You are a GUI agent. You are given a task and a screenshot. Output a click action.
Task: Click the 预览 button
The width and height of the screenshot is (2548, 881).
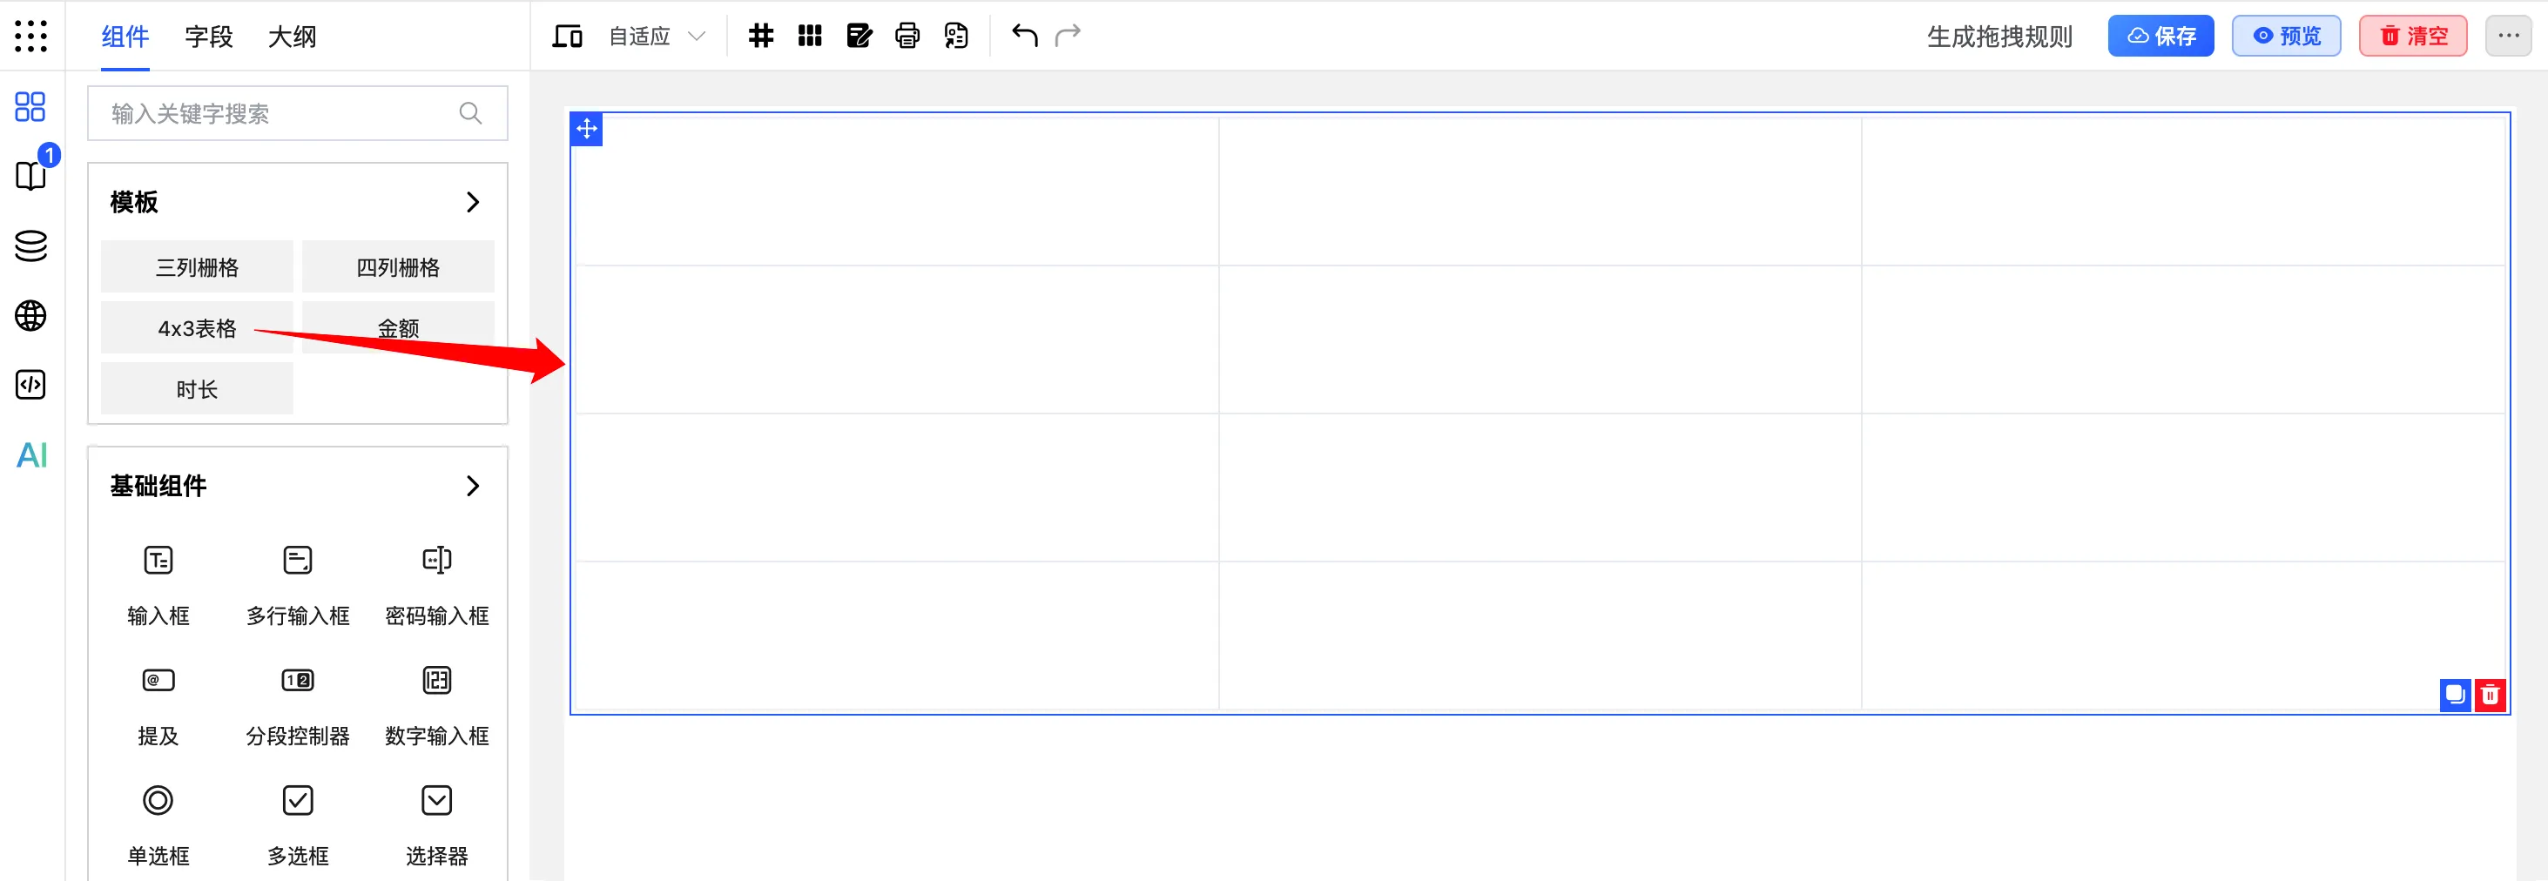[x=2285, y=37]
